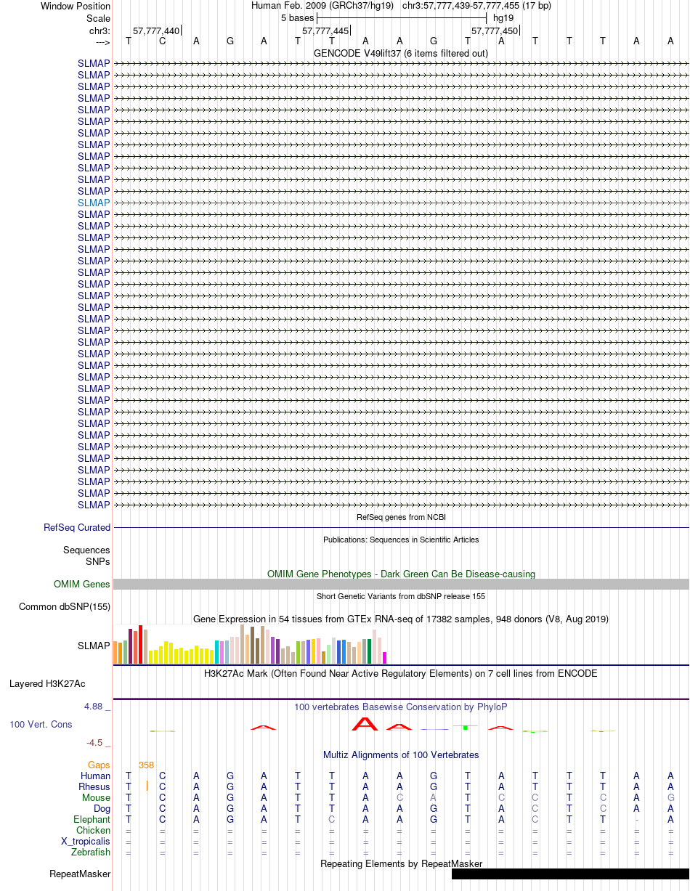This screenshot has height=891, width=690.
Task: Click the Elephant species row label
Action: [x=92, y=820]
